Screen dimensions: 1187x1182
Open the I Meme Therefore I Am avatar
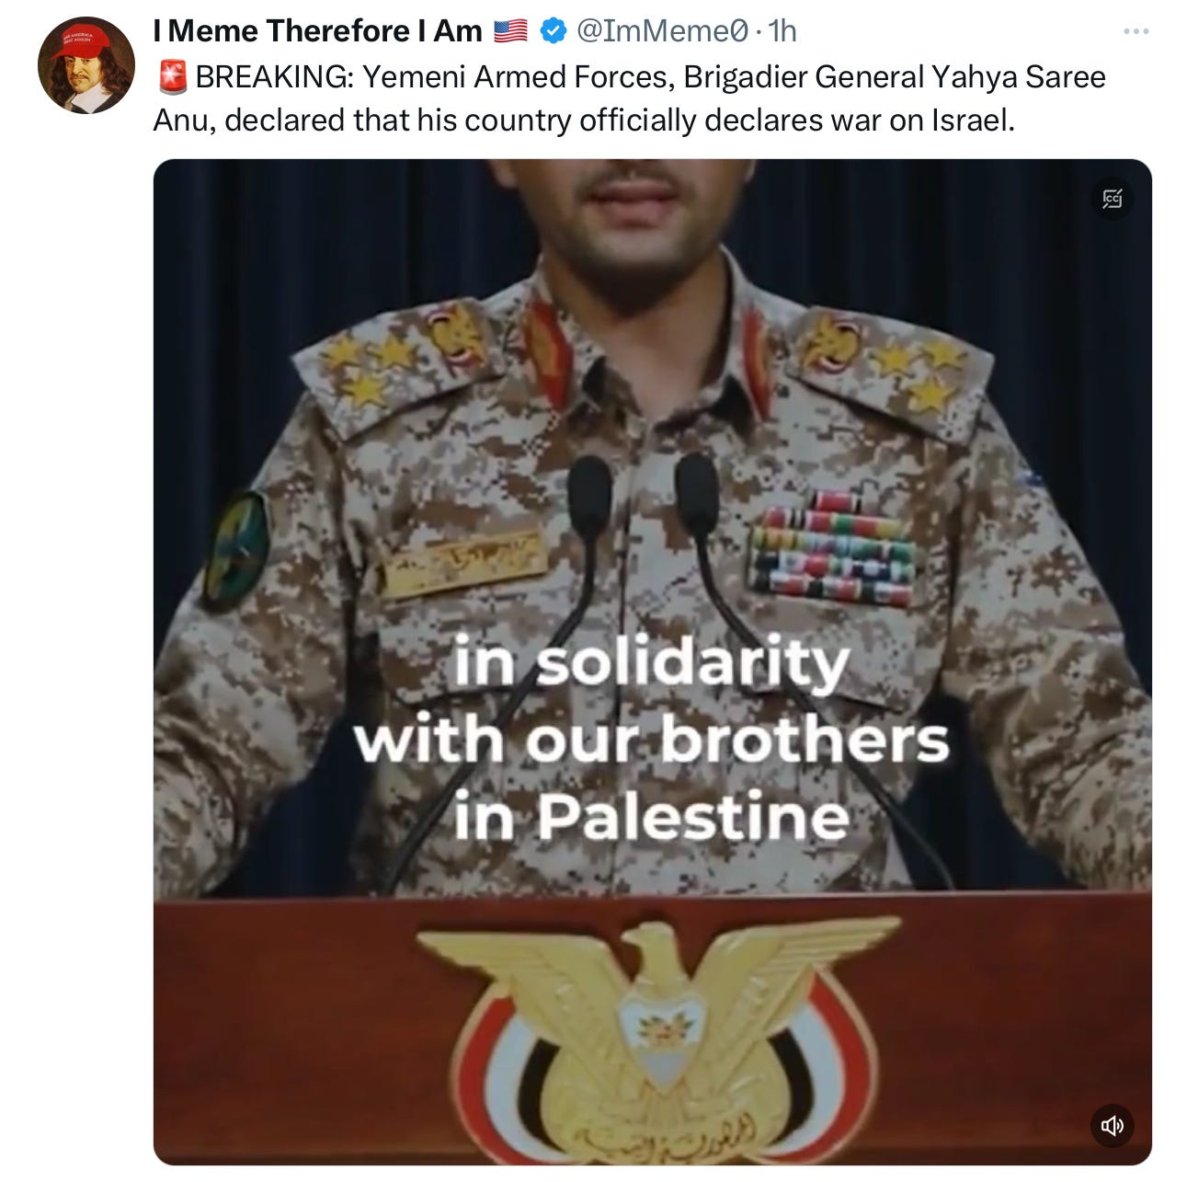point(86,65)
